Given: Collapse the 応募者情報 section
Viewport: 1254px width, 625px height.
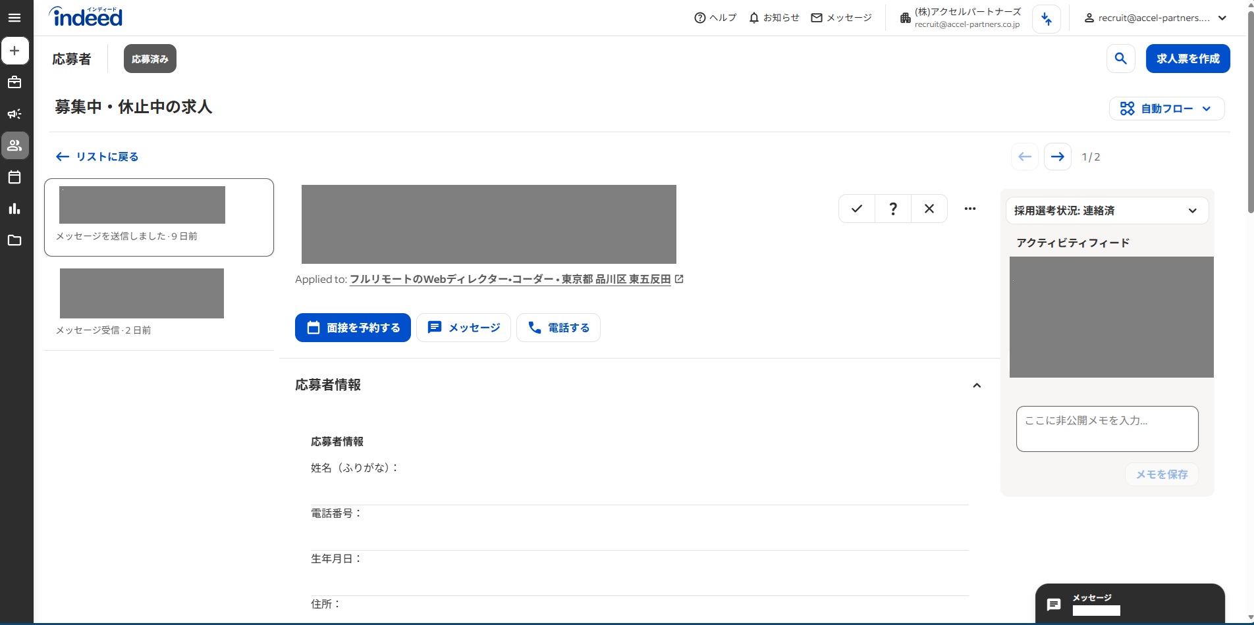Looking at the screenshot, I should click(x=977, y=386).
